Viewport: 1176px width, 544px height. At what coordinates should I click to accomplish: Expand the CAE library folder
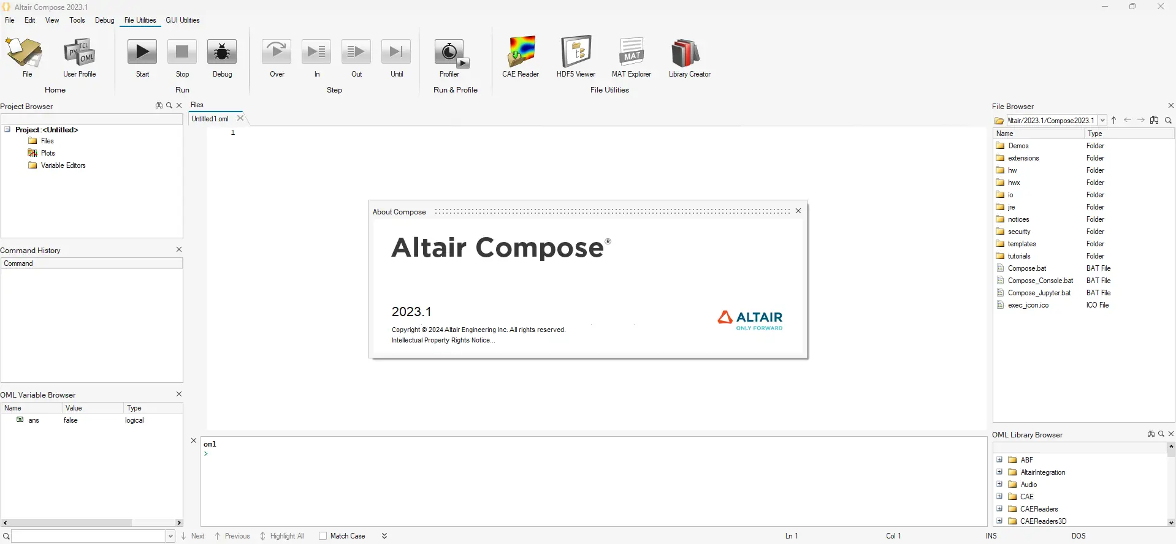coord(999,496)
